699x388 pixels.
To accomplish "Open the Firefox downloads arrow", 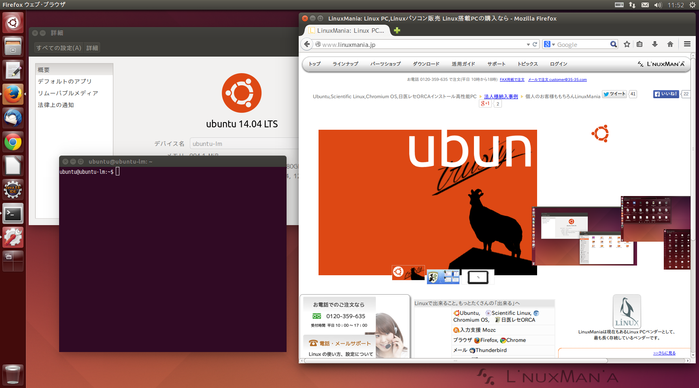I will pyautogui.click(x=655, y=44).
